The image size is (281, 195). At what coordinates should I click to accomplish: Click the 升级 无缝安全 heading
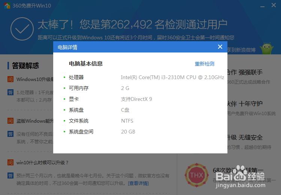(245, 138)
